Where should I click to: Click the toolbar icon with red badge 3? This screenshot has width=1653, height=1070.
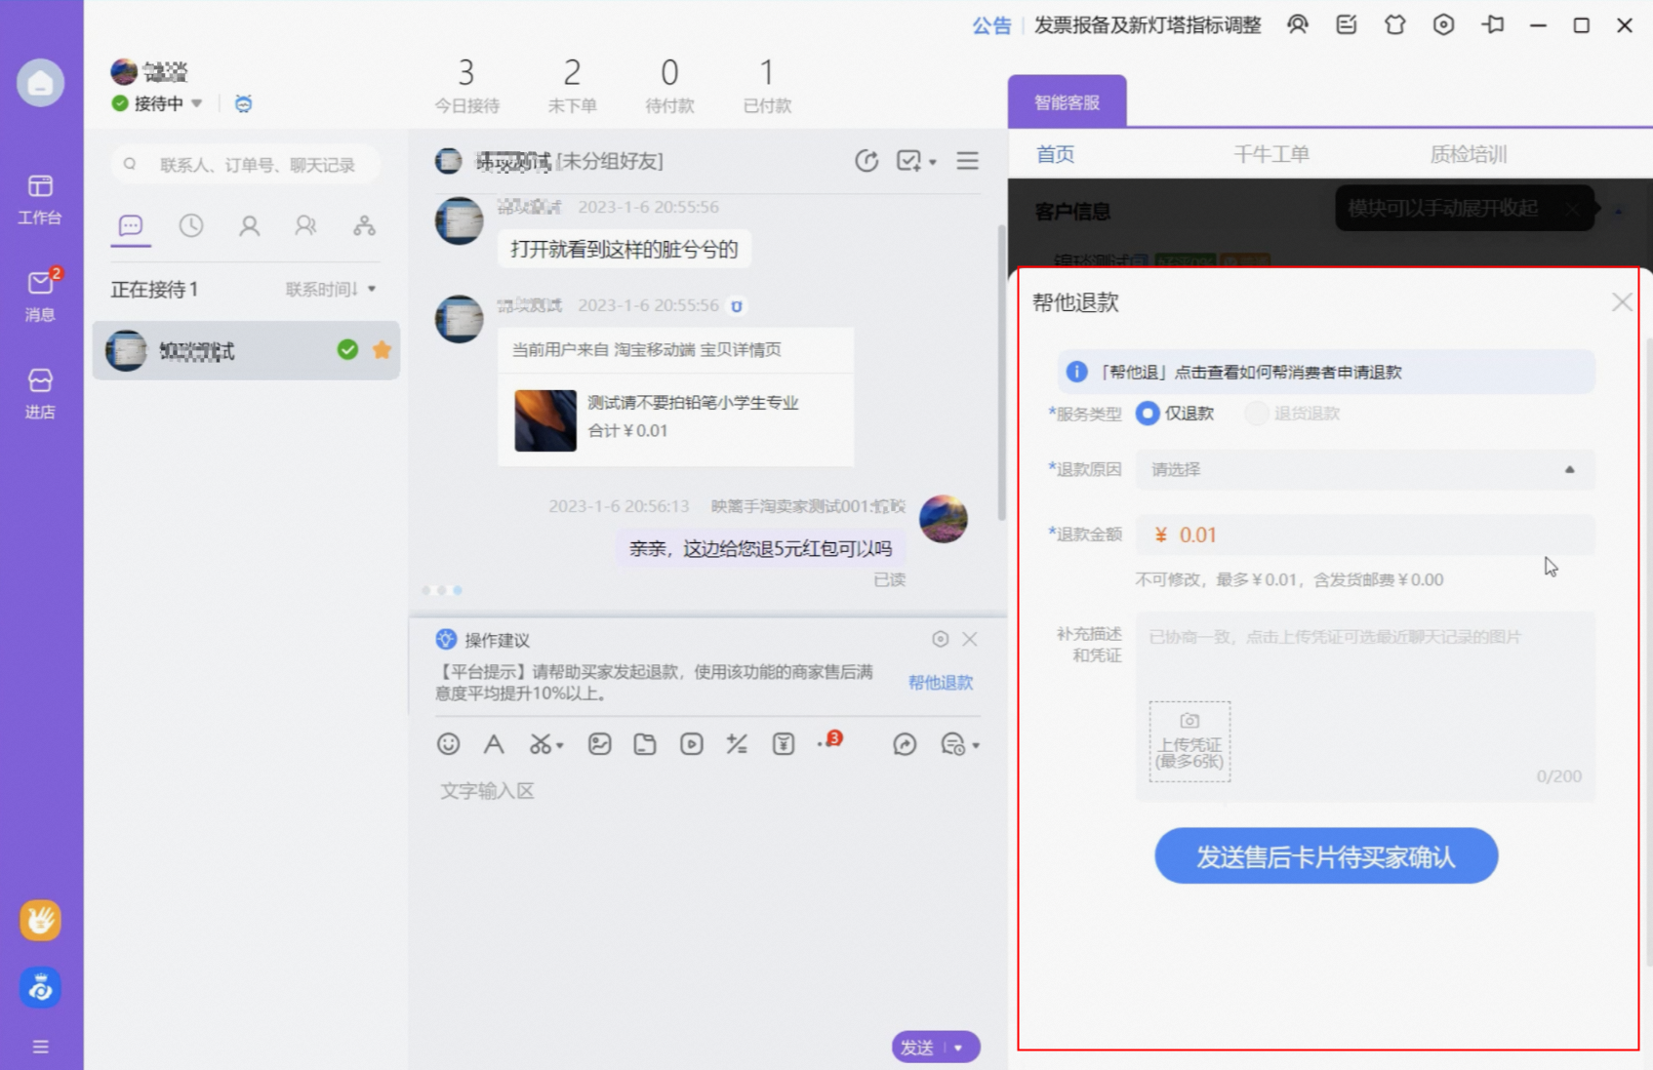point(829,741)
